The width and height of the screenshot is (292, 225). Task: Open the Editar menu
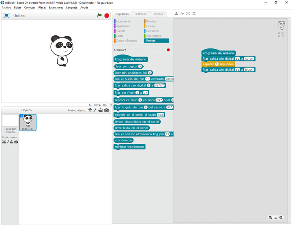click(17, 7)
